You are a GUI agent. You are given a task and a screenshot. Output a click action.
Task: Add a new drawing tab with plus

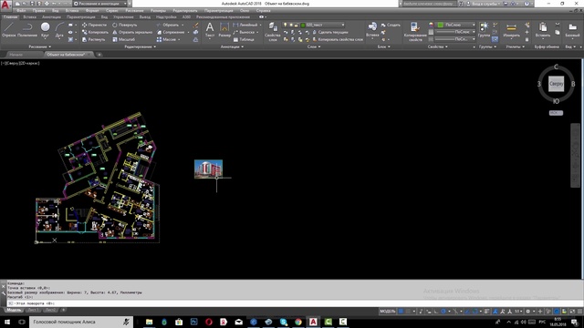click(99, 55)
